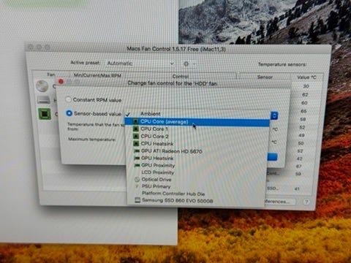This screenshot has width=351, height=263.
Task: Choose PSU Primary sensor
Action: (197, 186)
